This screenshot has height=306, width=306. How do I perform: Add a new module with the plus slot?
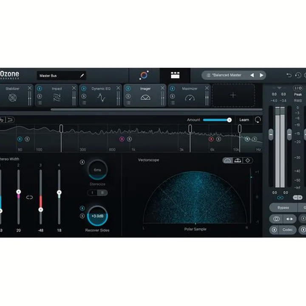click(x=233, y=95)
